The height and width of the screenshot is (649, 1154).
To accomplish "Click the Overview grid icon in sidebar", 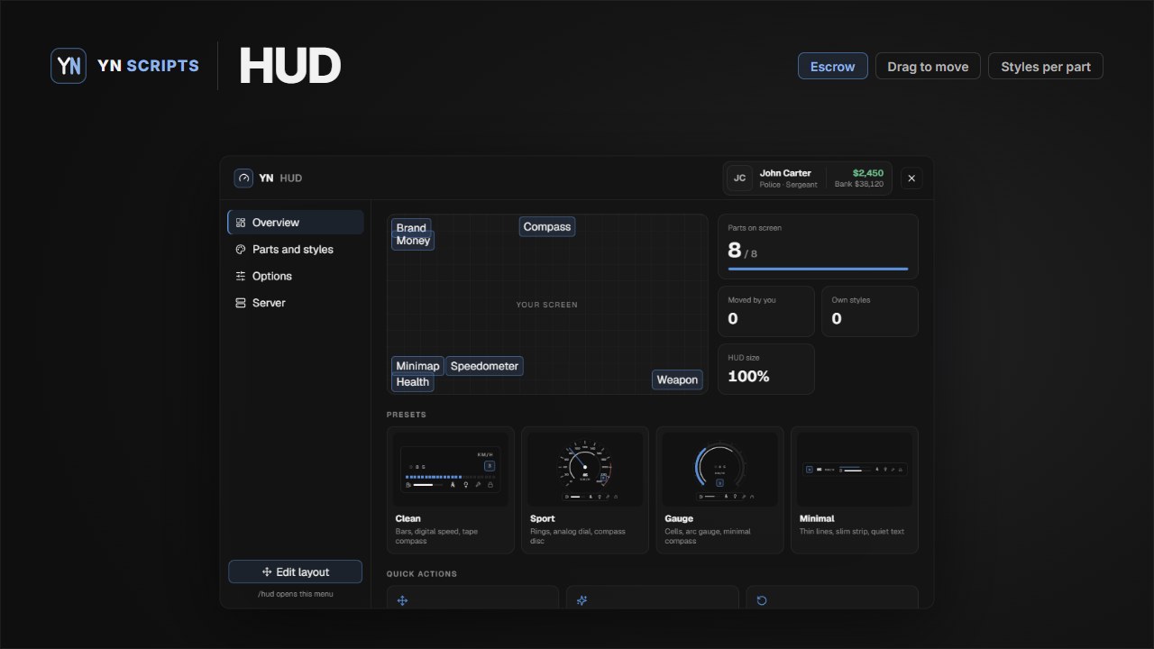I will click(241, 223).
